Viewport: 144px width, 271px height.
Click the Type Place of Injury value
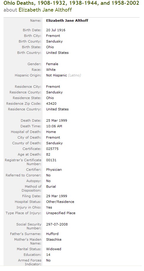(61, 213)
